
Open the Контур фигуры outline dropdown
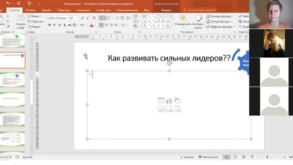pyautogui.click(x=219, y=22)
